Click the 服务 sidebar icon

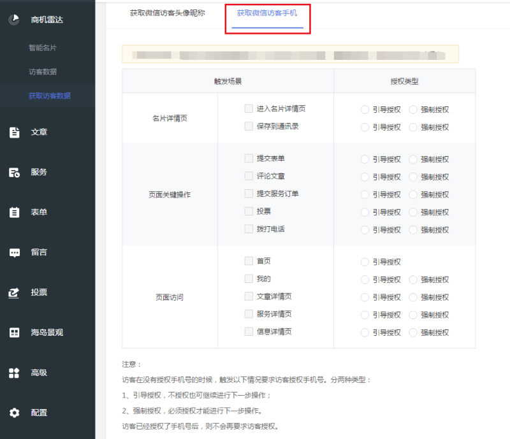tap(14, 172)
